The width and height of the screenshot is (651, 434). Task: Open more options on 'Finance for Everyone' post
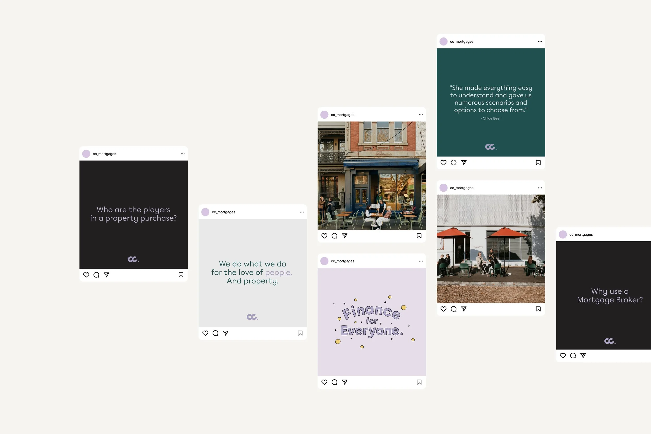point(421,261)
